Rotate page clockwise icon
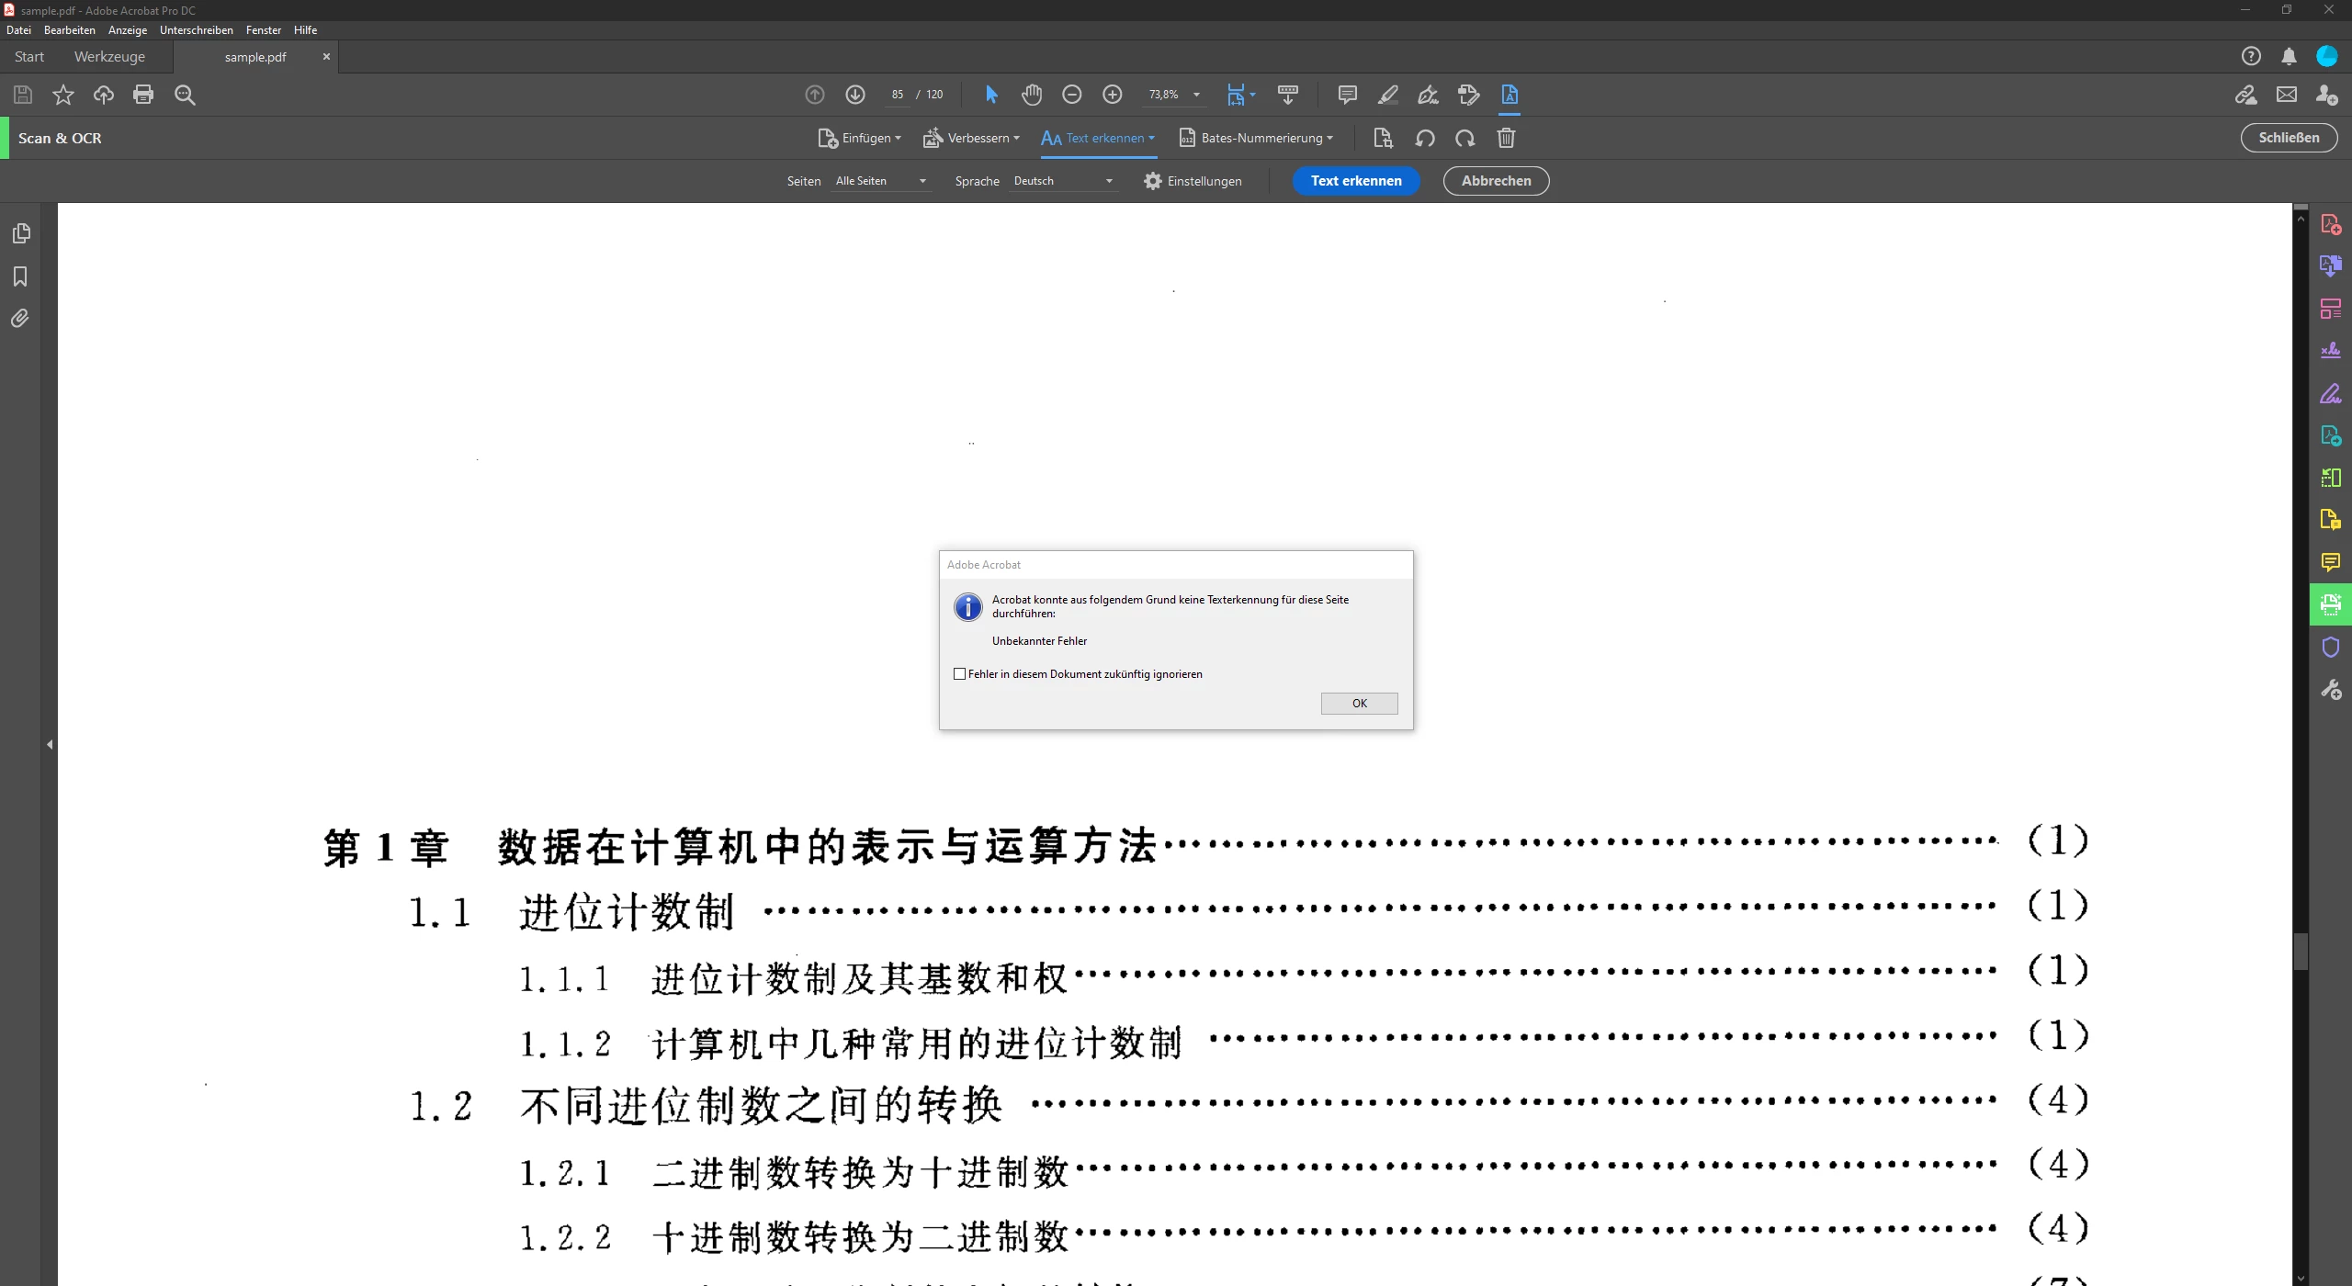 (1465, 139)
